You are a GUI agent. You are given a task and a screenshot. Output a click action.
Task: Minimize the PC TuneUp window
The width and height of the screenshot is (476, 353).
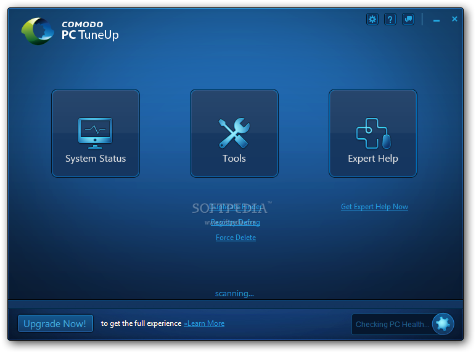437,20
